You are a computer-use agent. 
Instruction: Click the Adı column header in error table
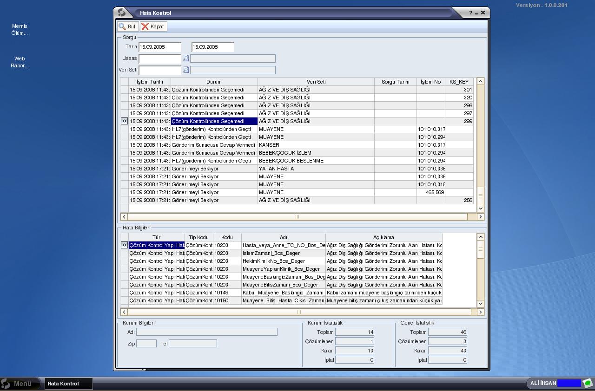pyautogui.click(x=284, y=237)
